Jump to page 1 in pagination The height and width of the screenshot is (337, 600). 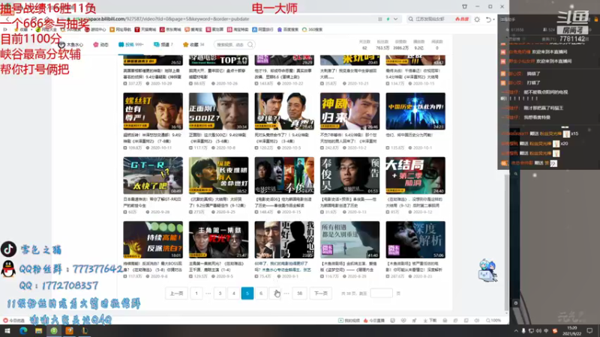coord(196,294)
